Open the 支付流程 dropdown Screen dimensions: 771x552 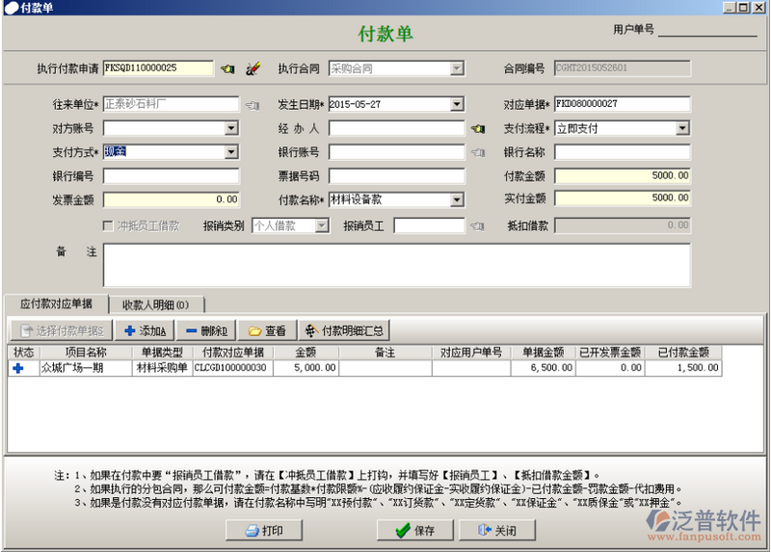(x=682, y=128)
